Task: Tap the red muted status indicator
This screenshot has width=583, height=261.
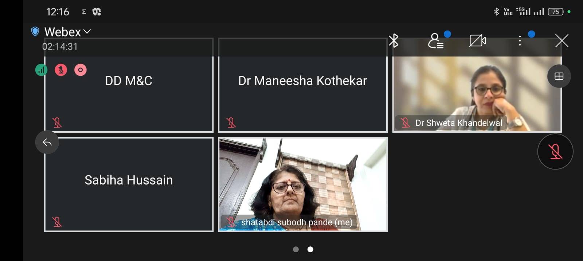Action: [x=61, y=70]
